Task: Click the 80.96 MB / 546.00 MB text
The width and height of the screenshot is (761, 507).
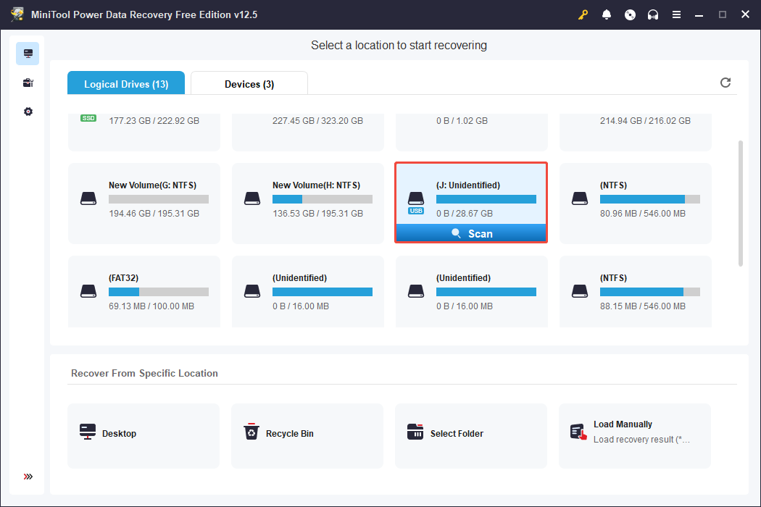Action: point(643,214)
